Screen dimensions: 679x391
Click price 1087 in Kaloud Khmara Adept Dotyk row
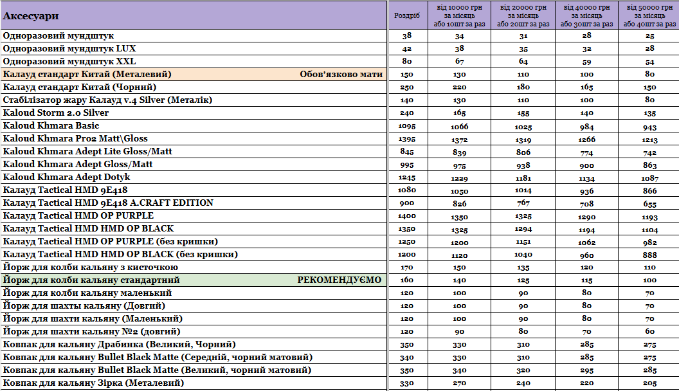(x=649, y=177)
